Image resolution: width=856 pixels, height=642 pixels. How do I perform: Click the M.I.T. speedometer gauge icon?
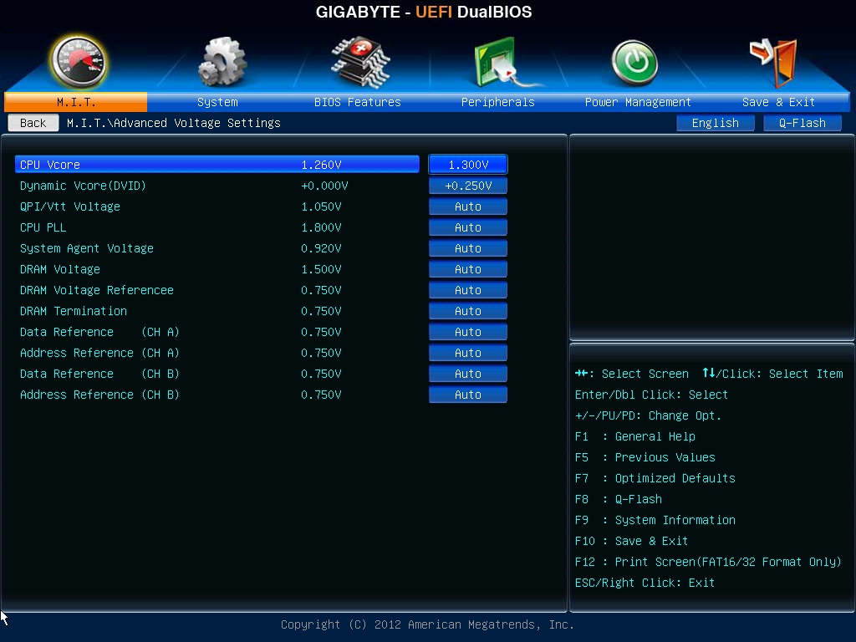pyautogui.click(x=78, y=62)
